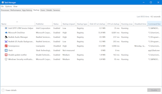Switch to the Performance tab
This screenshot has height=94, width=162.
[x=15, y=10]
